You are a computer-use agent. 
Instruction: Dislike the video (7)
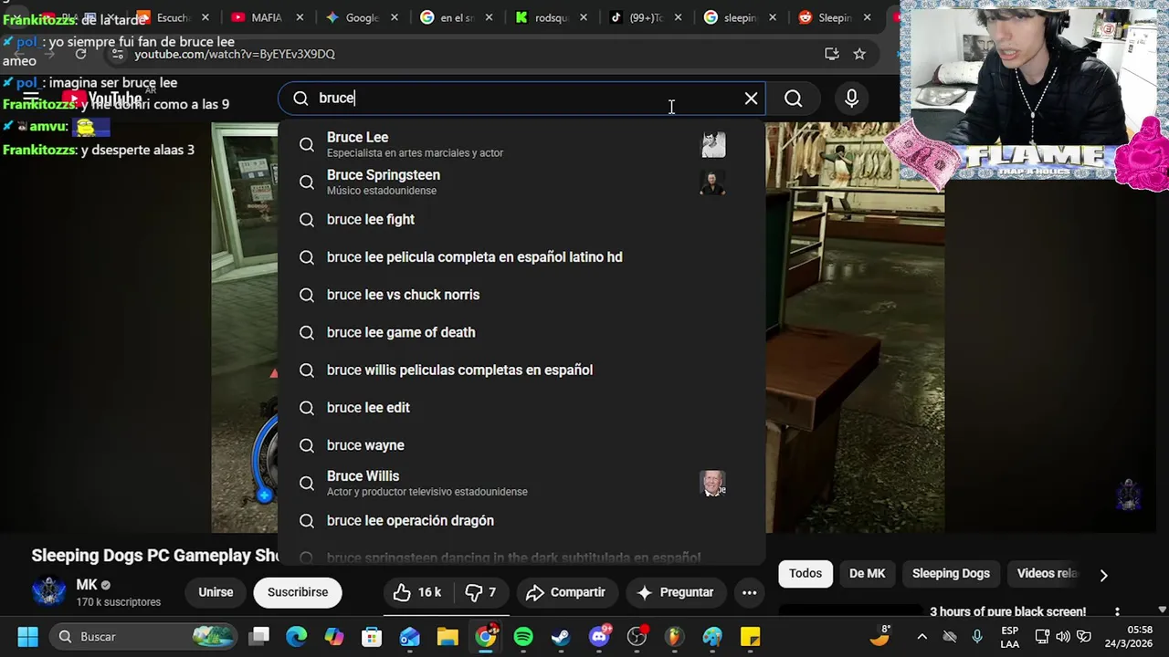coord(481,592)
